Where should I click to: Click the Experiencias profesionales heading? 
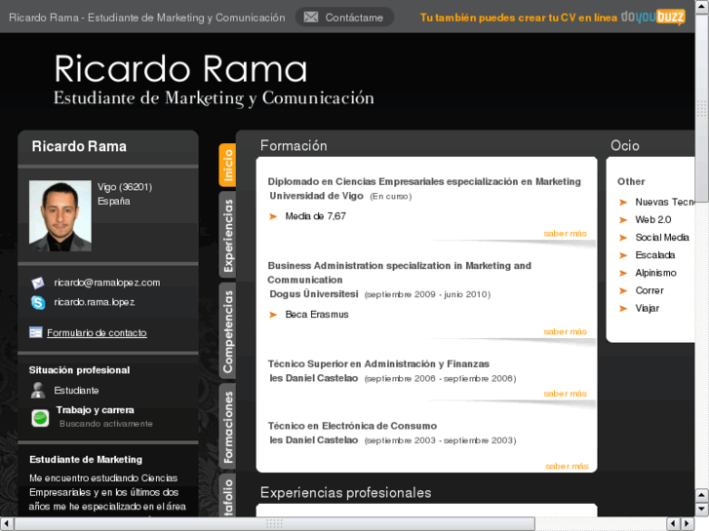[x=346, y=493]
